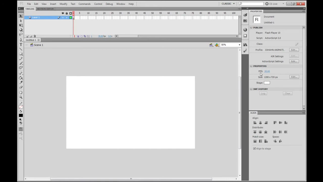
Task: Open the Commands menu
Action: point(84,4)
